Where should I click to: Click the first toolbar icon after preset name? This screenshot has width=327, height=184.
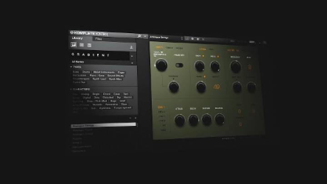pos(187,39)
